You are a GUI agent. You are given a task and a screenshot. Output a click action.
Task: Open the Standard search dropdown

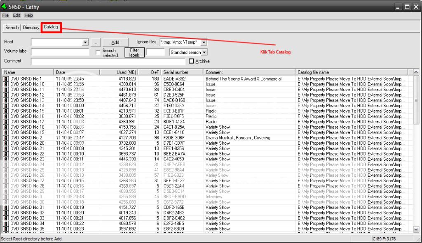point(204,52)
